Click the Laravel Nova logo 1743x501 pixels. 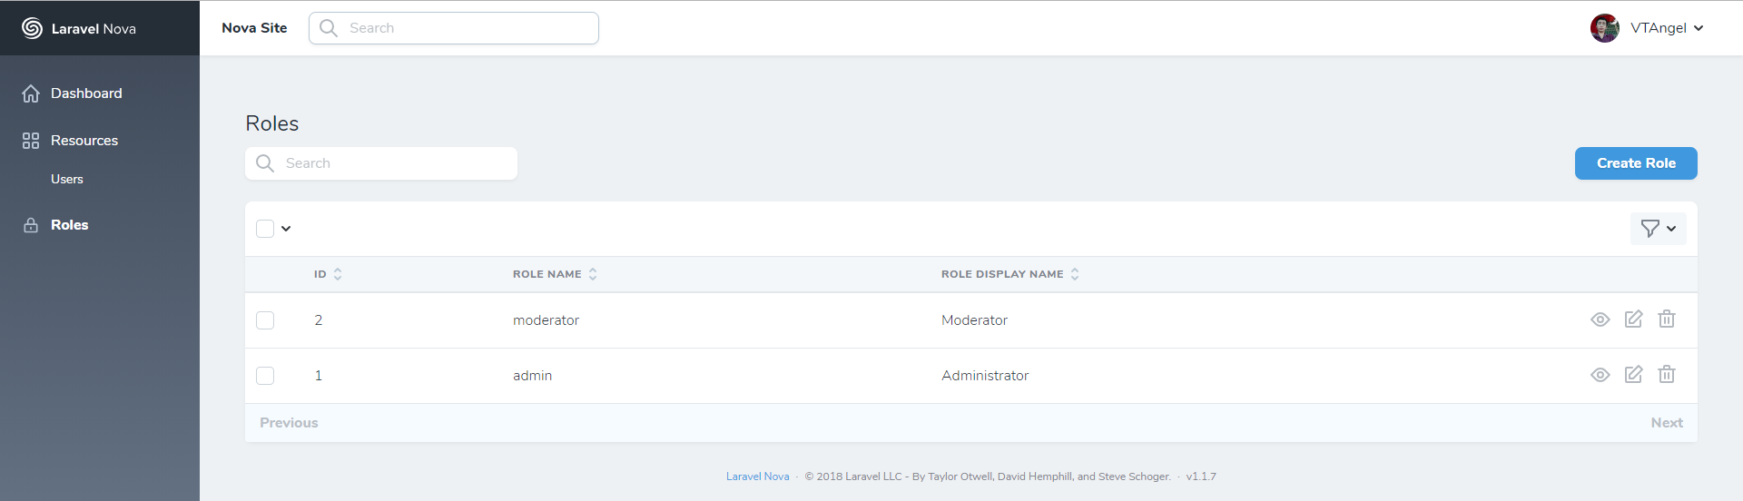pyautogui.click(x=79, y=28)
